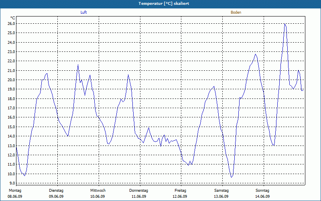Click the '13.06.09' date label
Screen dimensions: 321x201
point(221,197)
